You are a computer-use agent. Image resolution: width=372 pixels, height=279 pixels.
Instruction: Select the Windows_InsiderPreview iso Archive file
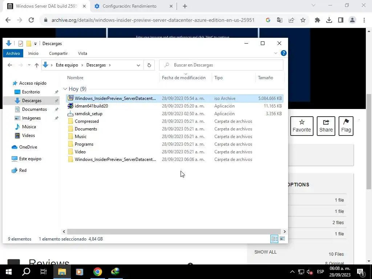[175, 98]
